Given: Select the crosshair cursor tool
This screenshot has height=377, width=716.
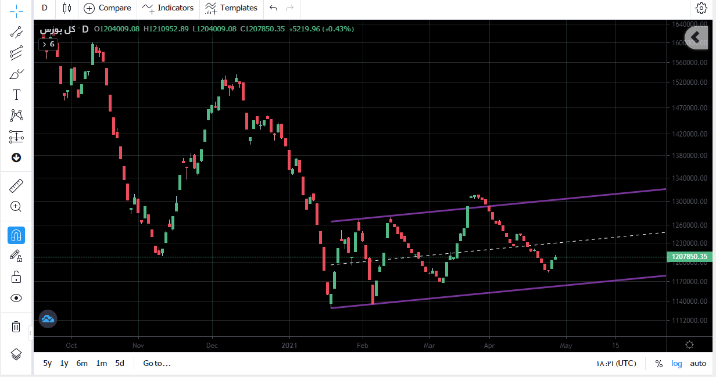Looking at the screenshot, I should (x=16, y=10).
